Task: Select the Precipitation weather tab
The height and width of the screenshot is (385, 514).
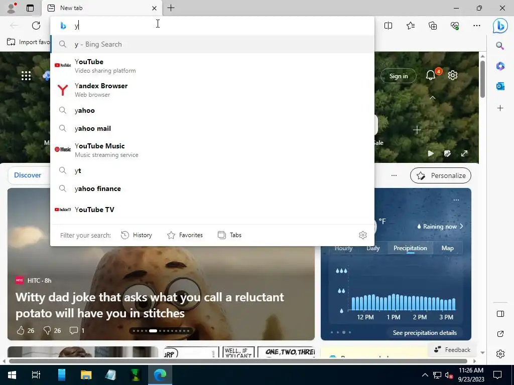Action: pyautogui.click(x=410, y=248)
